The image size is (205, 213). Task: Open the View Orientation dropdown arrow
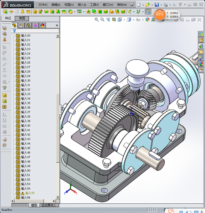coord(124,20)
